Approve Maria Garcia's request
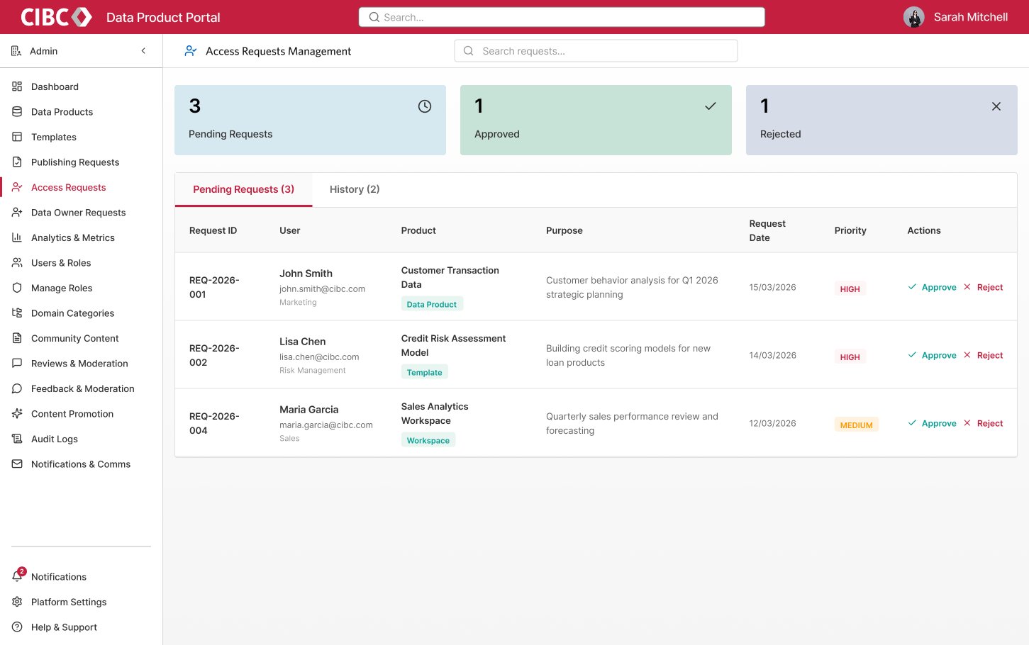Viewport: 1029px width, 645px height. (932, 423)
